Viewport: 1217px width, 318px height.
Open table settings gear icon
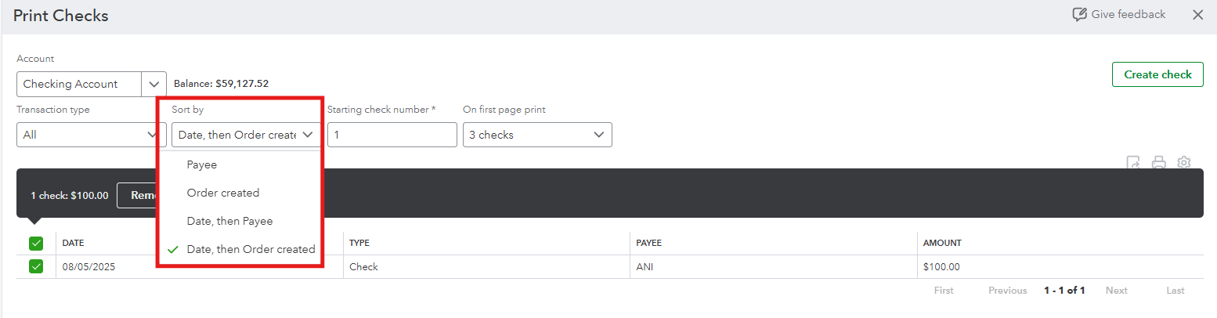(x=1184, y=162)
